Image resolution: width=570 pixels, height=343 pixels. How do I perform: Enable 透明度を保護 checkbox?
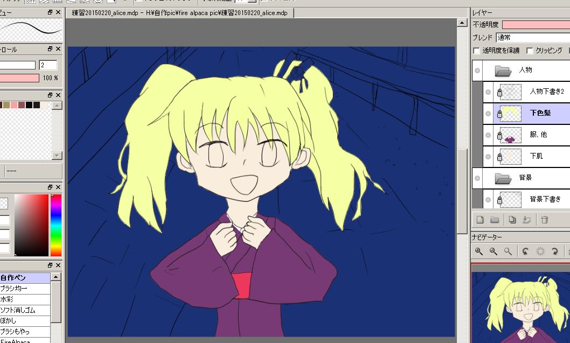[x=477, y=51]
